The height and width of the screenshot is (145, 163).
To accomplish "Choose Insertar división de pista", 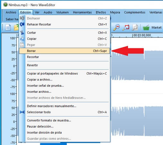I will pos(64,132).
